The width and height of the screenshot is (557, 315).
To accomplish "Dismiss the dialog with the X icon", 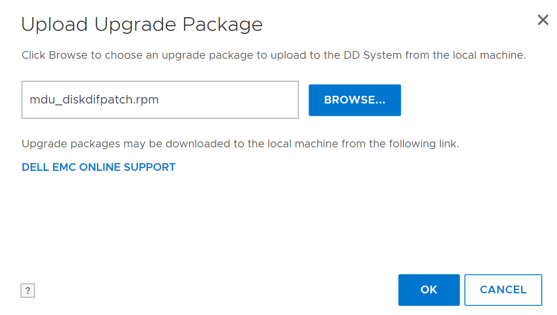I will tap(543, 20).
